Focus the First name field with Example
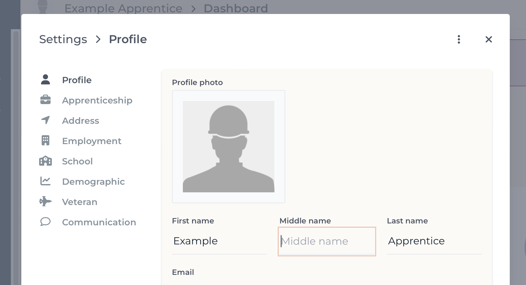526x285 pixels. (x=219, y=241)
